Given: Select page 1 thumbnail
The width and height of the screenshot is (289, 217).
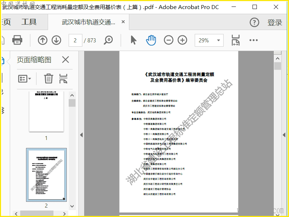Looking at the screenshot, I should tap(46, 111).
